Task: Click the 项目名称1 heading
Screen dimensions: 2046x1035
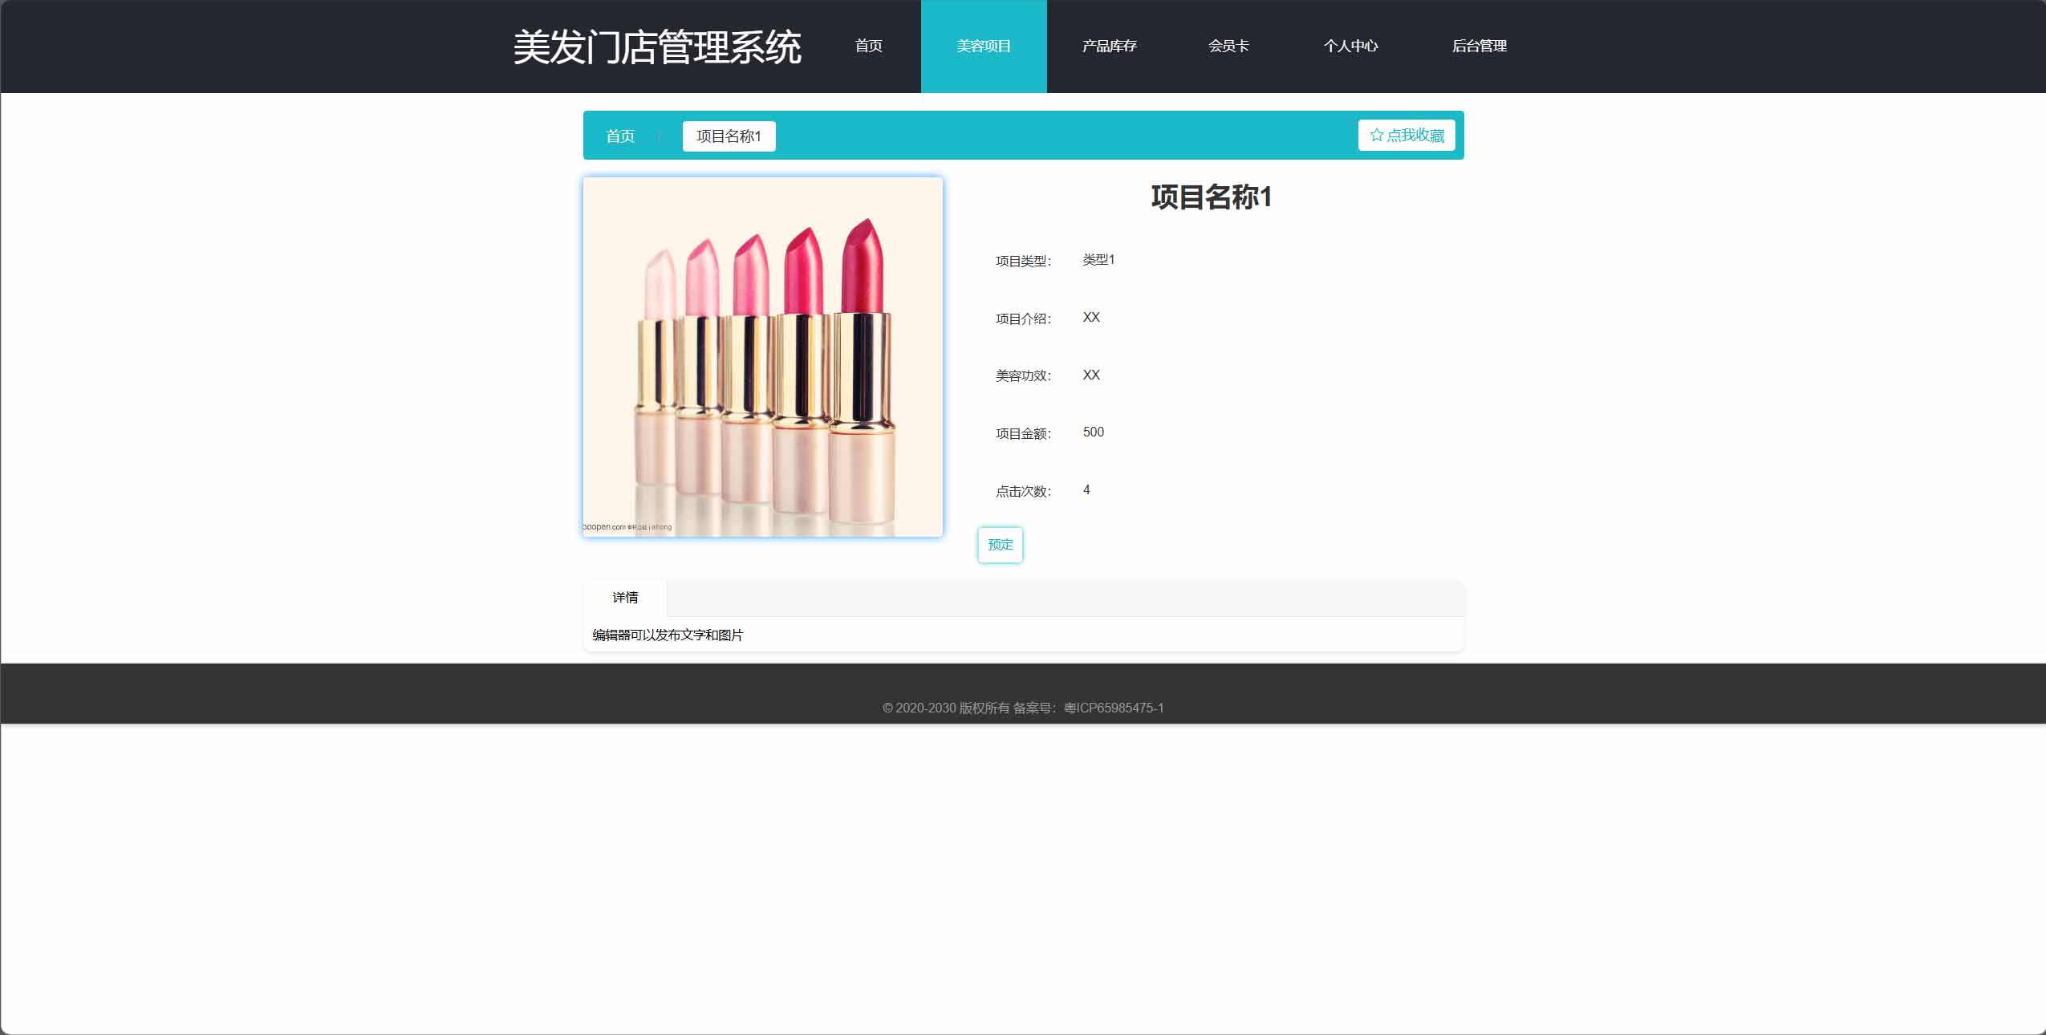Action: click(x=1212, y=197)
